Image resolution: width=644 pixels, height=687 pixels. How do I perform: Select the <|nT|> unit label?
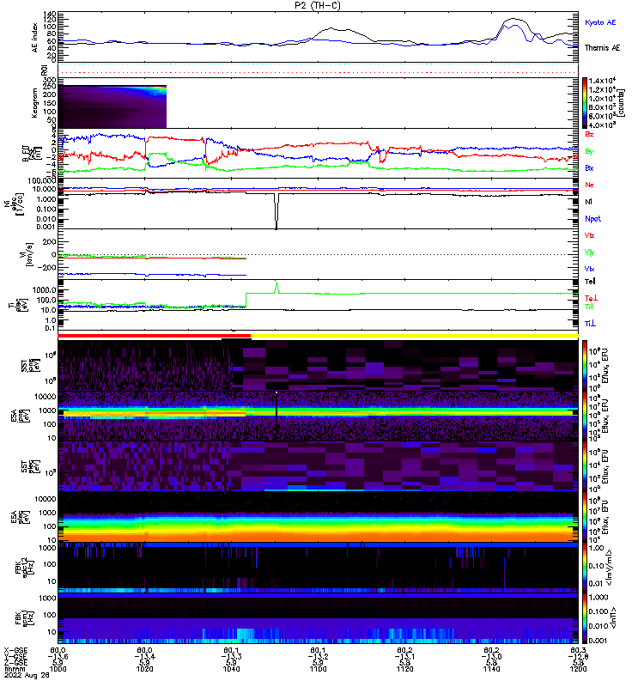[x=613, y=617]
